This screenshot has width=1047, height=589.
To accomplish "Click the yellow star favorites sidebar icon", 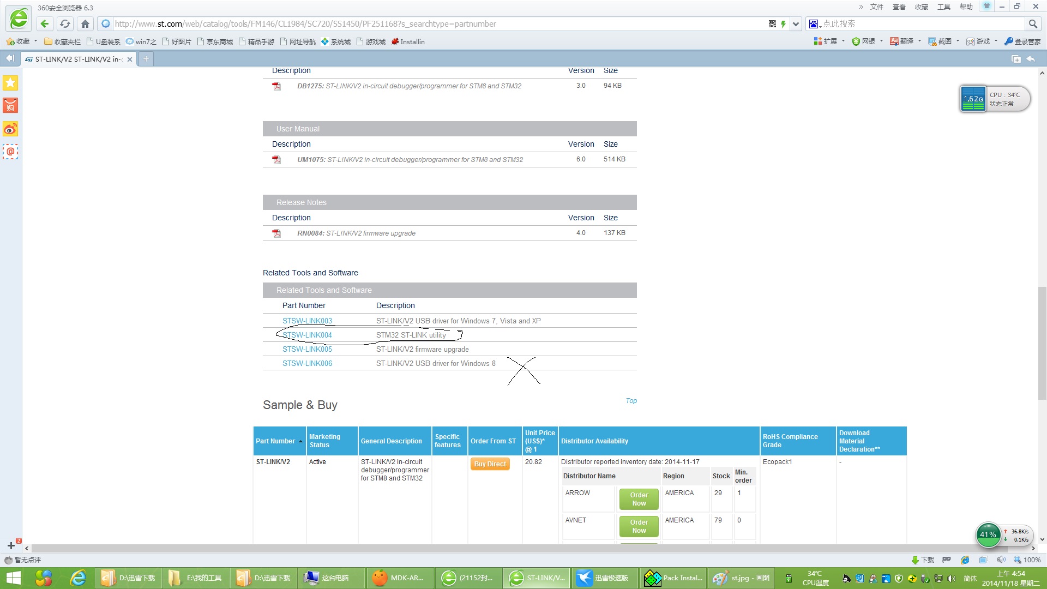I will [10, 83].
